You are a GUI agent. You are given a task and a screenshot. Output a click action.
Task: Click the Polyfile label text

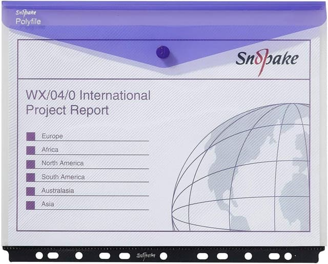(x=28, y=22)
